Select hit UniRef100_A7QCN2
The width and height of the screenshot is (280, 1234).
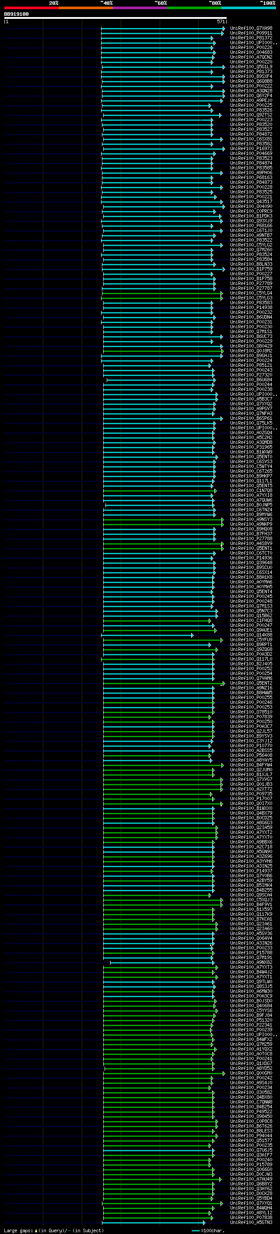tap(251, 57)
